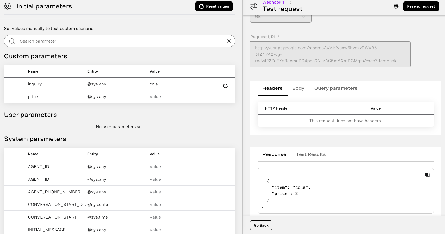Edit the inquiry value cola
Viewport: 445px width, 234px height.
pyautogui.click(x=154, y=84)
